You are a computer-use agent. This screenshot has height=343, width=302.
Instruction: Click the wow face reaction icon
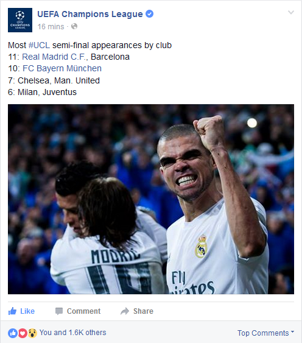coord(32,333)
